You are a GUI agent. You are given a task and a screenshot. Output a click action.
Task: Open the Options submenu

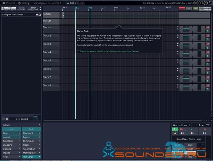coord(11,149)
